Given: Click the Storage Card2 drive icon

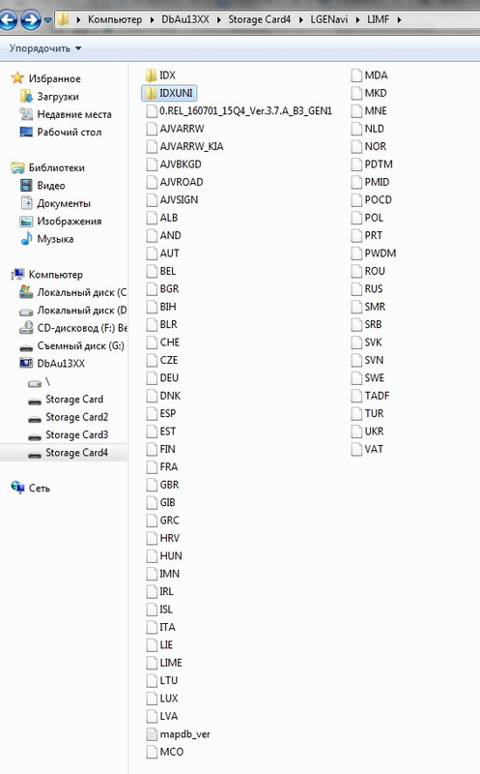Looking at the screenshot, I should (35, 418).
